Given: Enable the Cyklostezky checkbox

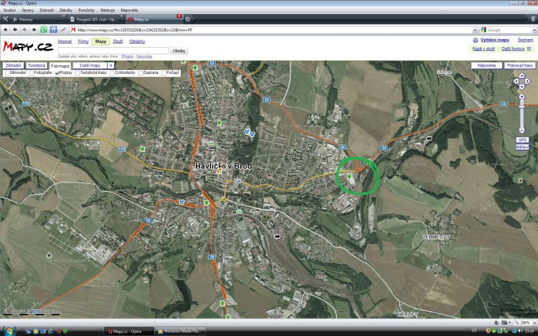Looking at the screenshot, I should click(112, 73).
